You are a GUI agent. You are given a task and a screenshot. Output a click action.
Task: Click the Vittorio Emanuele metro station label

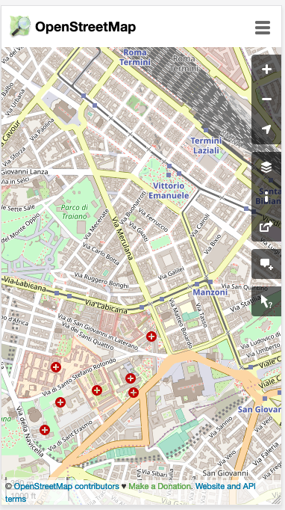[x=169, y=191]
